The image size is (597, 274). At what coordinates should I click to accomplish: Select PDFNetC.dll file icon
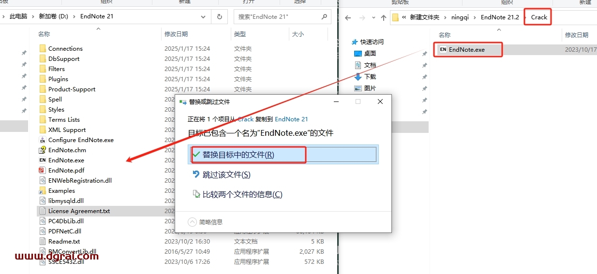(43, 231)
